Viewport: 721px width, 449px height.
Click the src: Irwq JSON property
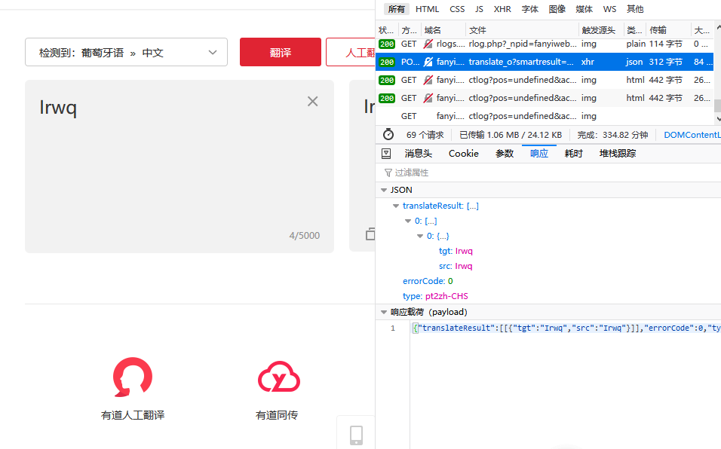click(456, 266)
